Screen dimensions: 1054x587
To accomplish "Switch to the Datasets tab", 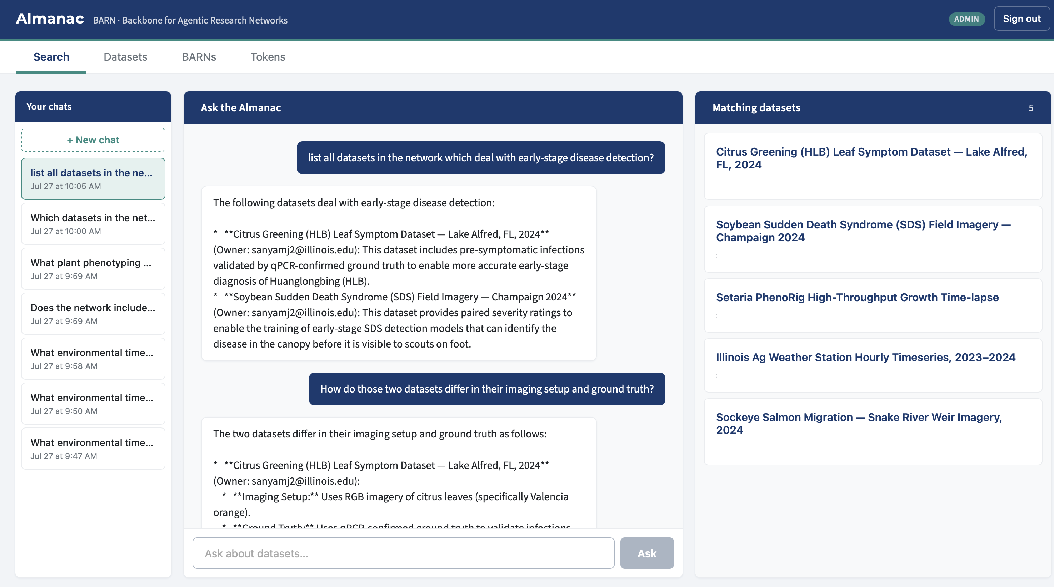I will [125, 57].
